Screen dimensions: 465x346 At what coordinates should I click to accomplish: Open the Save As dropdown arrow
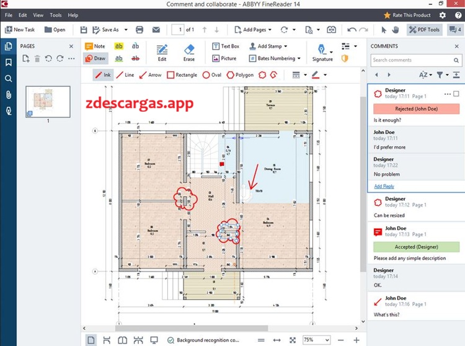tap(126, 30)
